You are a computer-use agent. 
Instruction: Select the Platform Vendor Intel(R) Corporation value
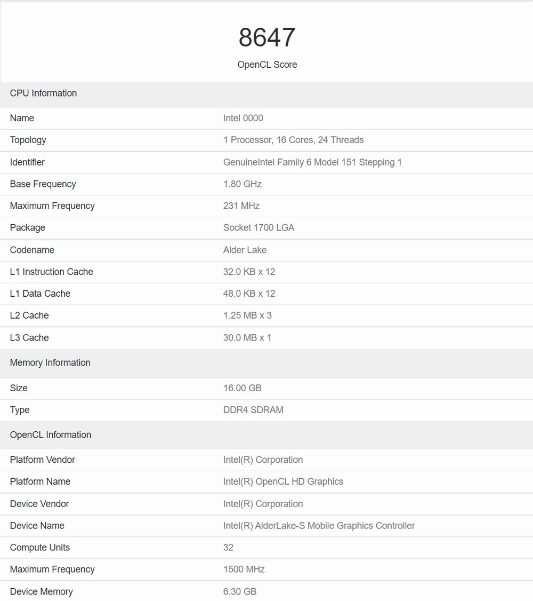click(263, 460)
